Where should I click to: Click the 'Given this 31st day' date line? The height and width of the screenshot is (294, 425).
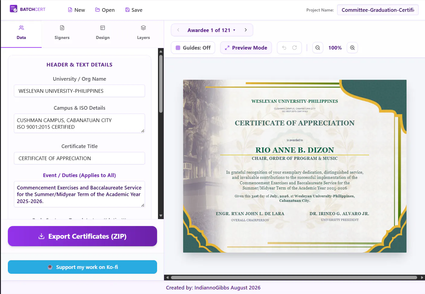coord(295,198)
